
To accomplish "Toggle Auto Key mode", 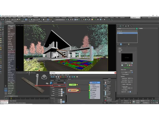I will (138, 101).
